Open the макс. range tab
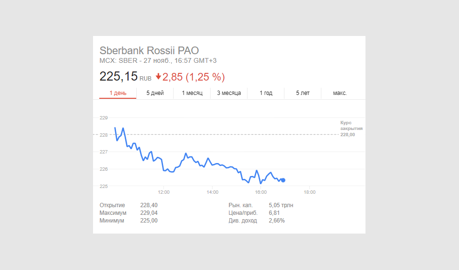The height and width of the screenshot is (270, 459). point(340,93)
